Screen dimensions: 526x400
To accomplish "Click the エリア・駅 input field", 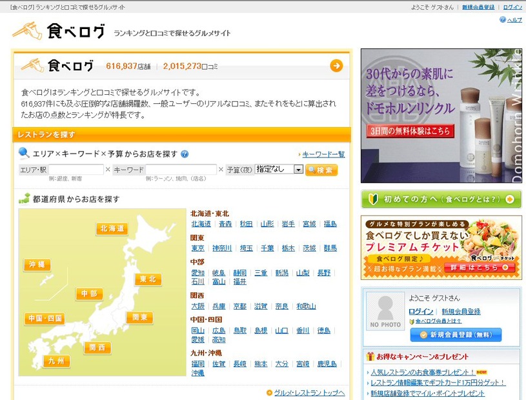I will coord(76,169).
